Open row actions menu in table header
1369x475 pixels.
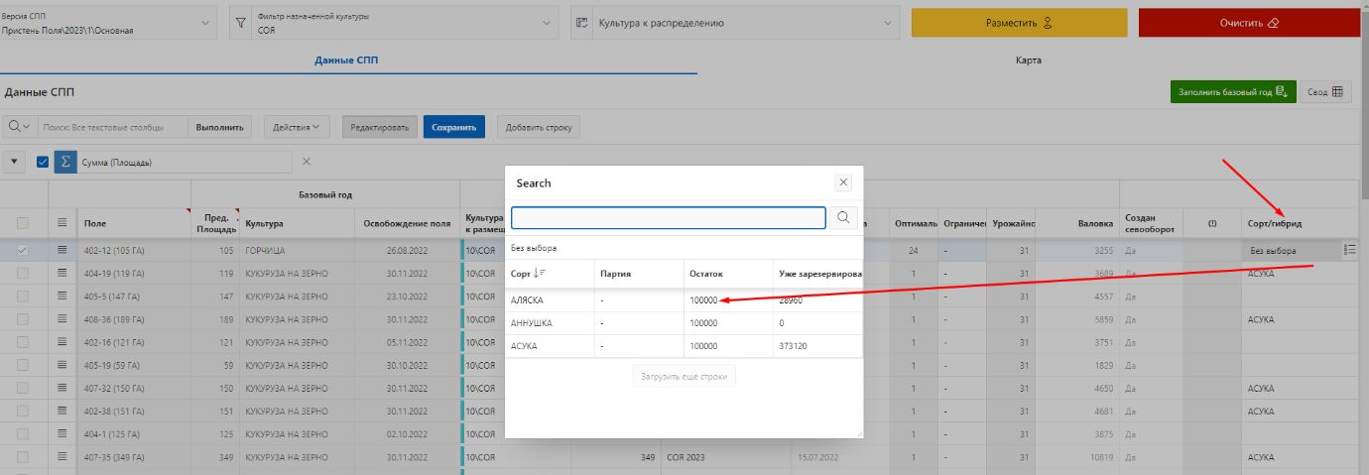pos(63,223)
